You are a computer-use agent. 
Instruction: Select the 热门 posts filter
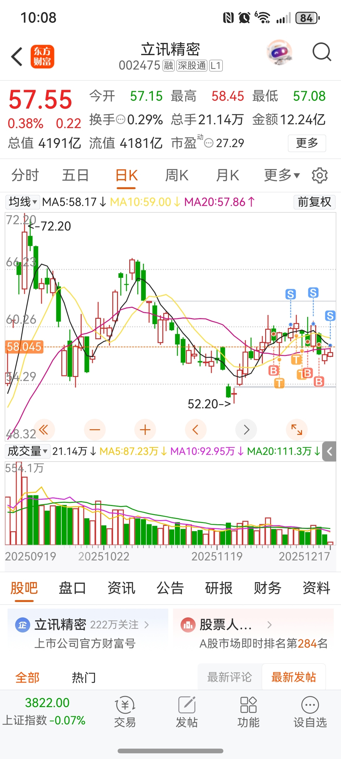(x=84, y=677)
